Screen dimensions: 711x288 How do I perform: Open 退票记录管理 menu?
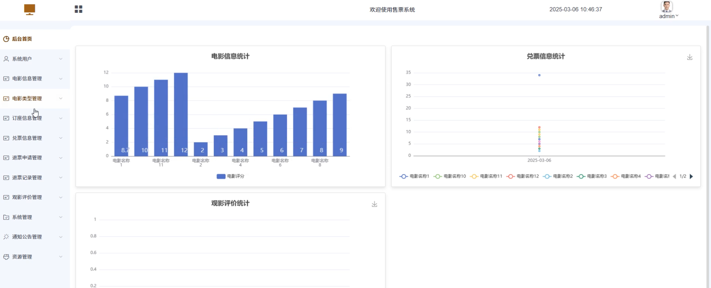pyautogui.click(x=35, y=177)
